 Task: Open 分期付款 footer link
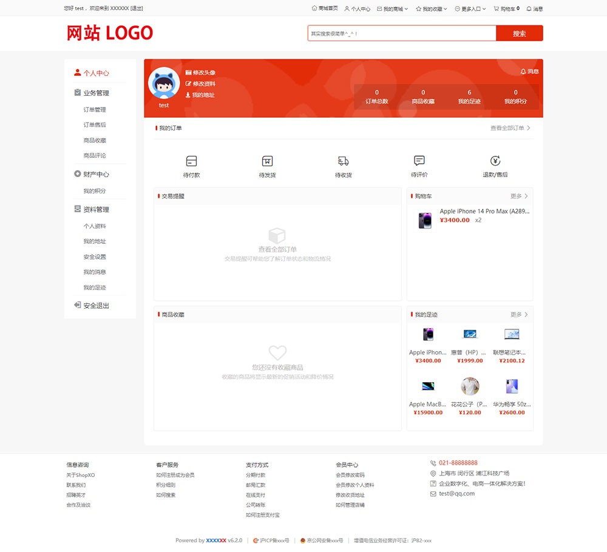(x=256, y=475)
